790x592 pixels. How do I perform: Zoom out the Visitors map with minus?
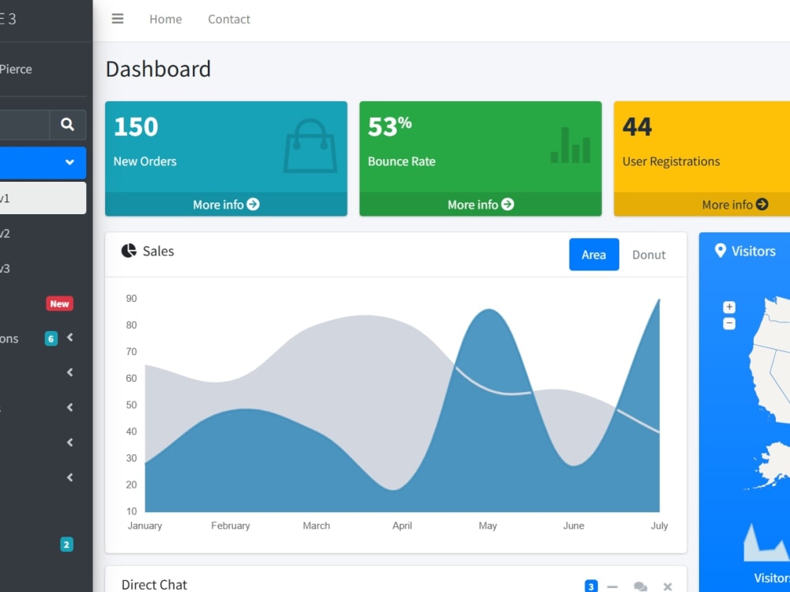coord(729,324)
